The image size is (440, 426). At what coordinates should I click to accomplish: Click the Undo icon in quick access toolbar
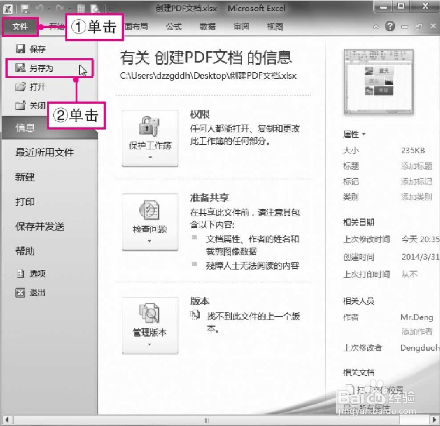click(x=40, y=9)
